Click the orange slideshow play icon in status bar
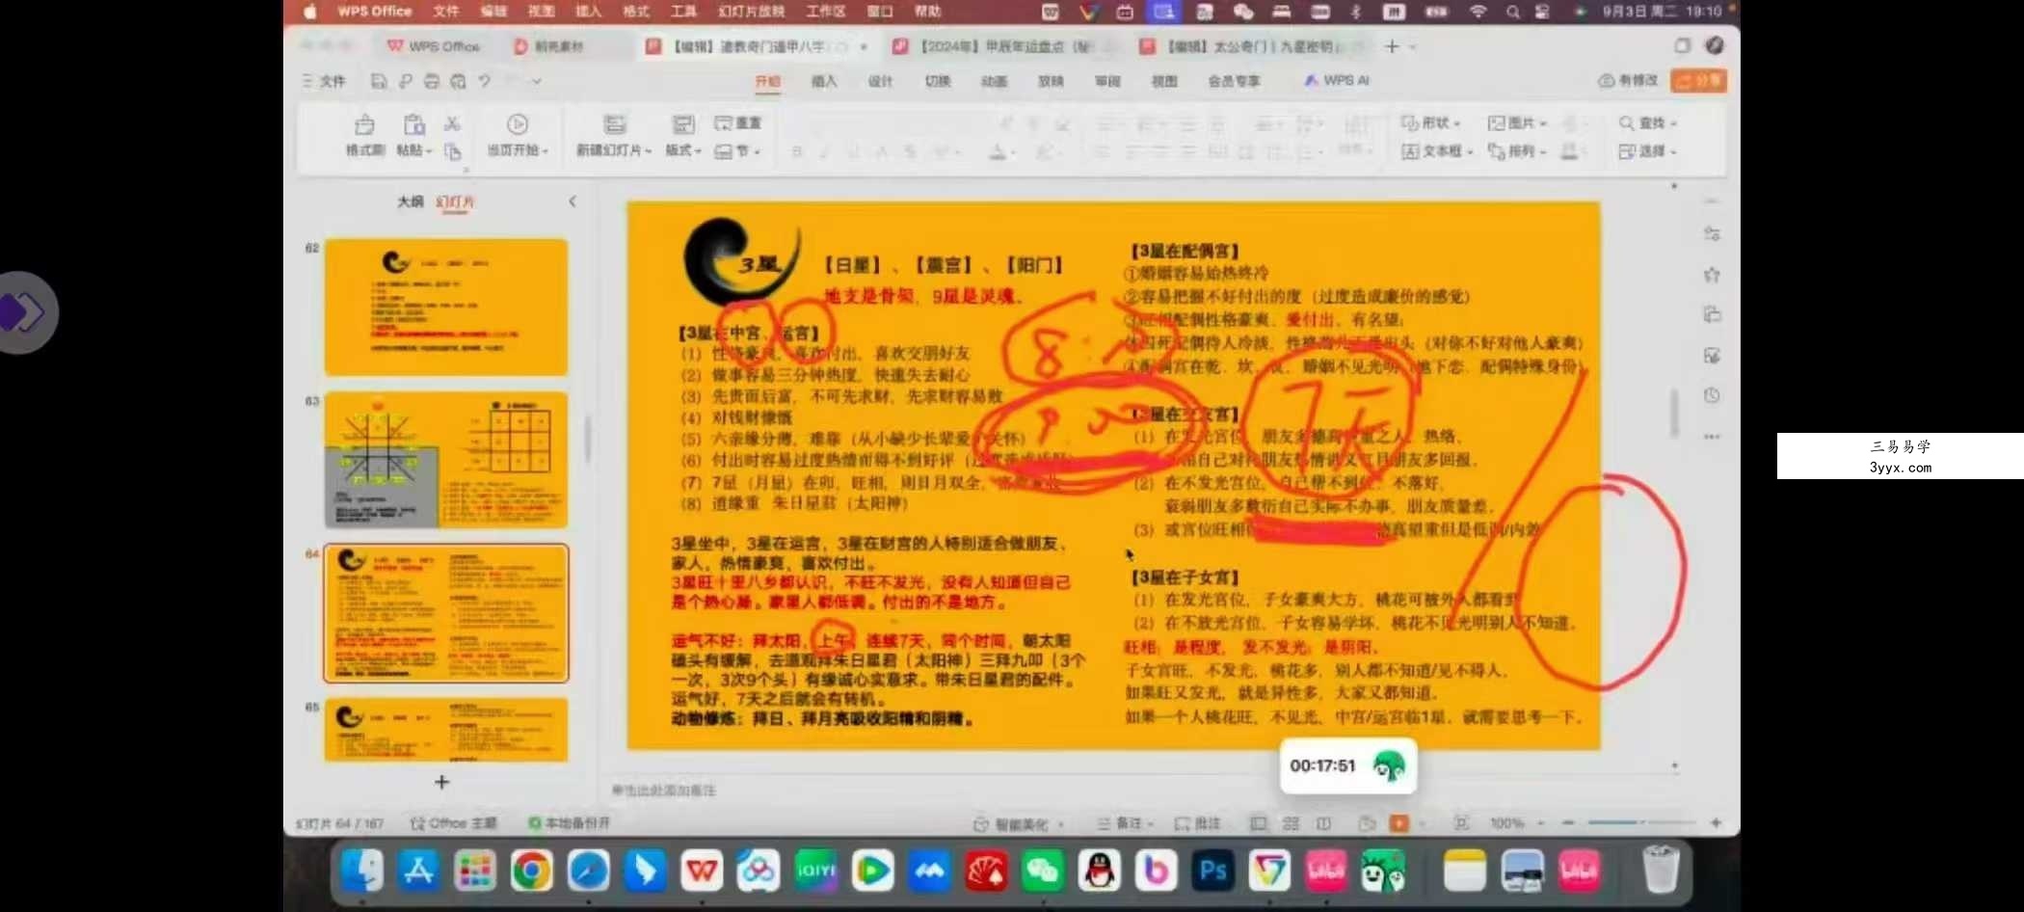This screenshot has height=912, width=2024. 1398,823
